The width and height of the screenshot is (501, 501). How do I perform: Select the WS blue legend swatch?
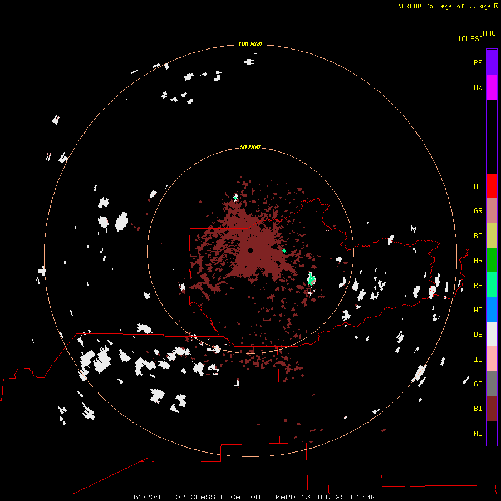pos(492,310)
